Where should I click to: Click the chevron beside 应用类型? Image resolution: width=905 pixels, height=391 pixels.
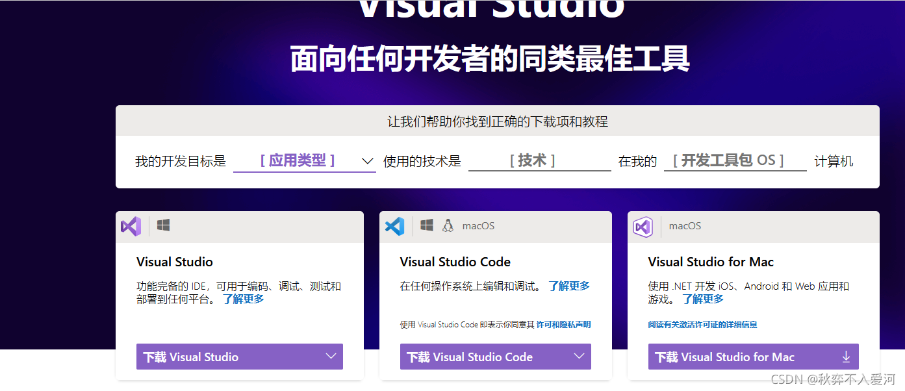pos(367,160)
